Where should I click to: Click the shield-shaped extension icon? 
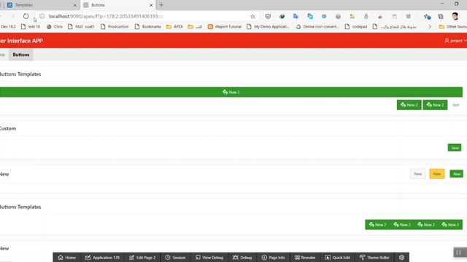pos(268,16)
